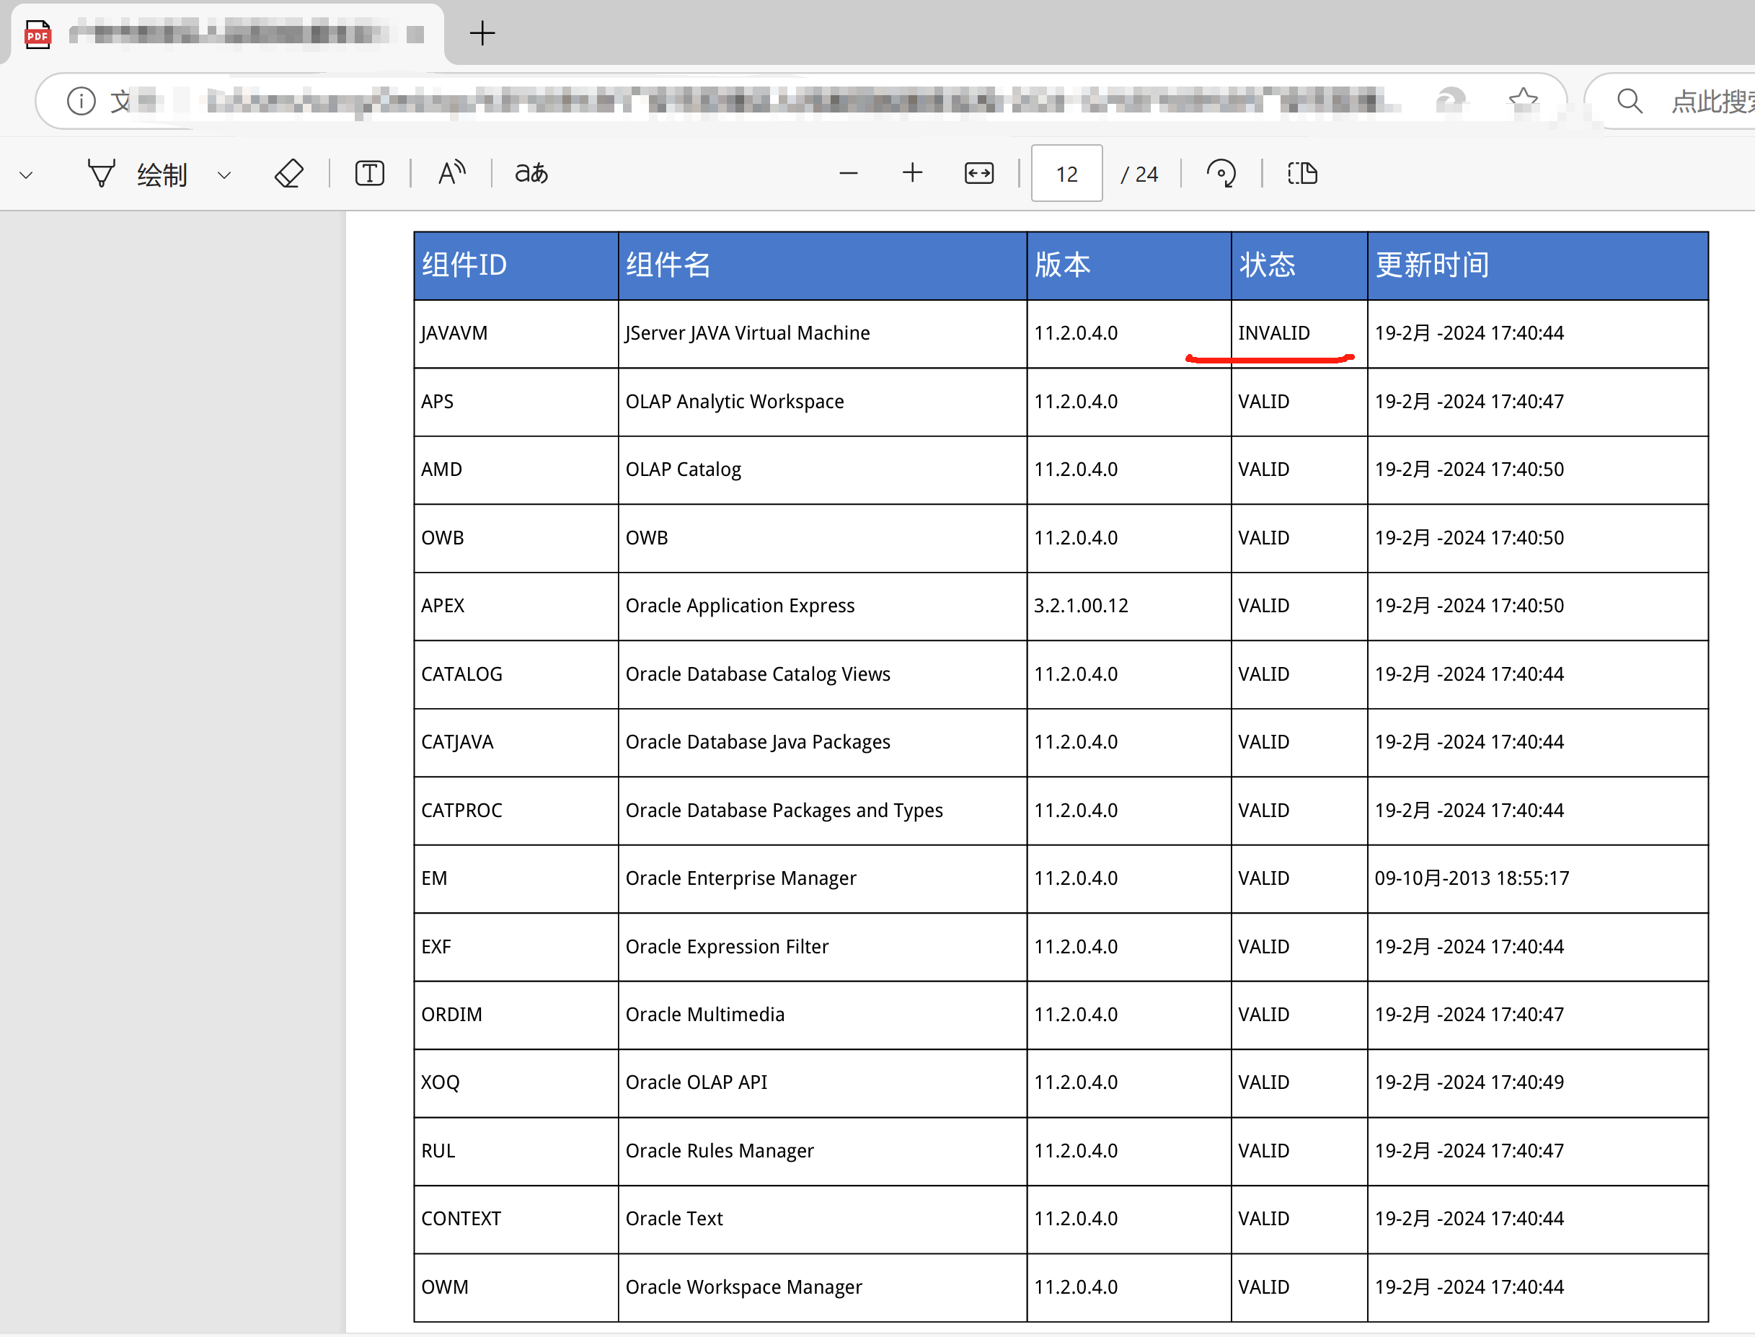Zoom in with the plus button

point(913,174)
